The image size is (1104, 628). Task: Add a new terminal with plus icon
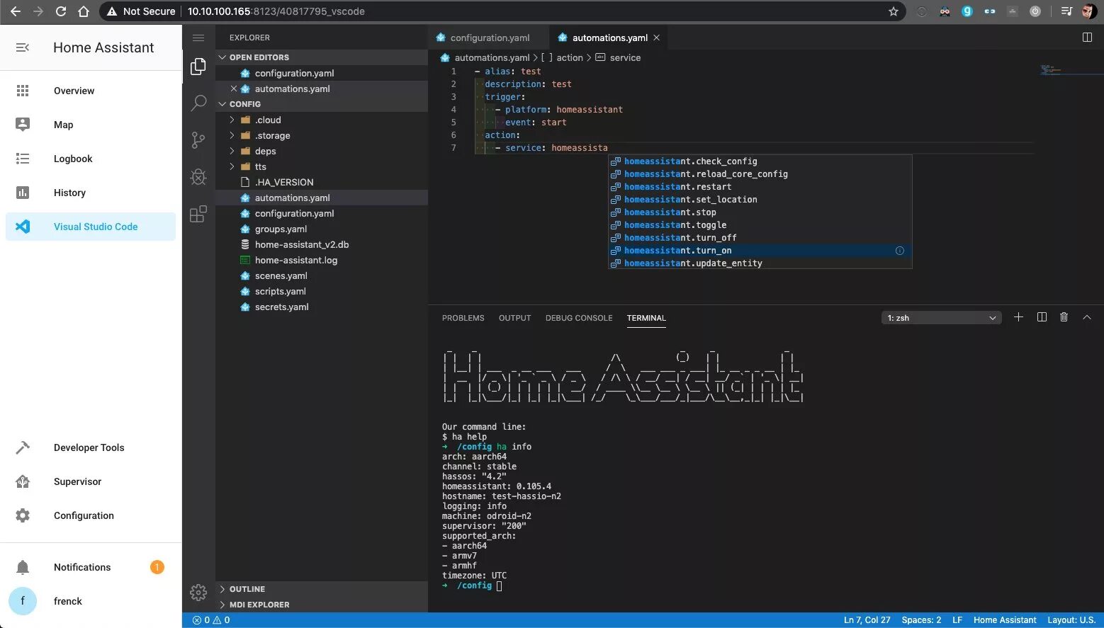[x=1018, y=317]
